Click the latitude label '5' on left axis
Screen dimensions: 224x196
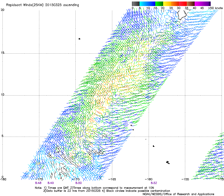pos(2,136)
